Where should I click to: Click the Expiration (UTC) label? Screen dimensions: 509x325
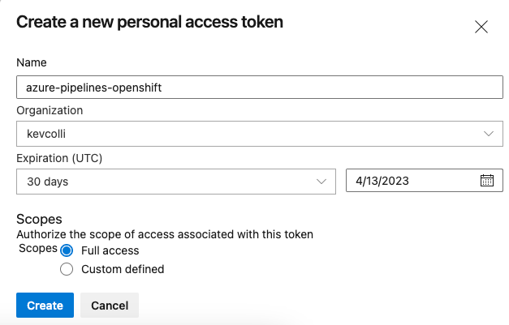(59, 157)
